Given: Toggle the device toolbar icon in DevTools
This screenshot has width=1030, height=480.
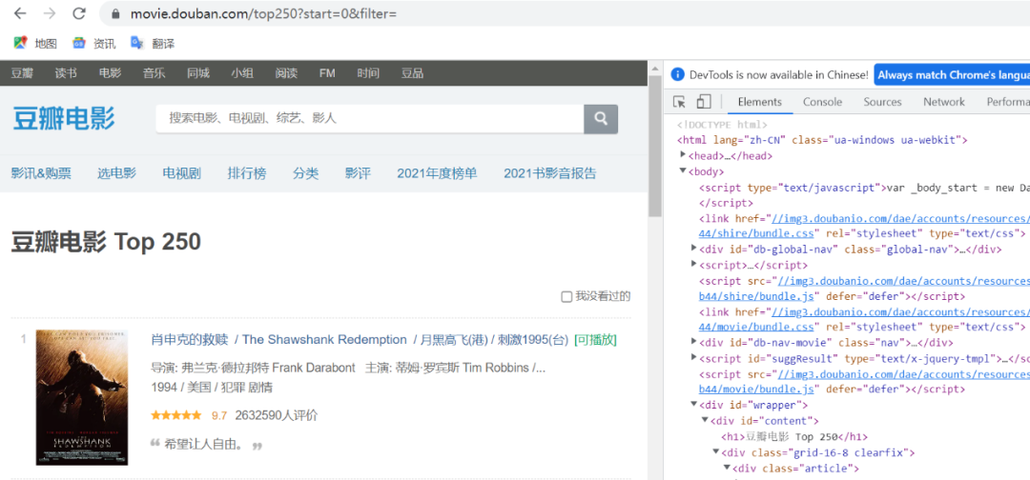Looking at the screenshot, I should (704, 102).
